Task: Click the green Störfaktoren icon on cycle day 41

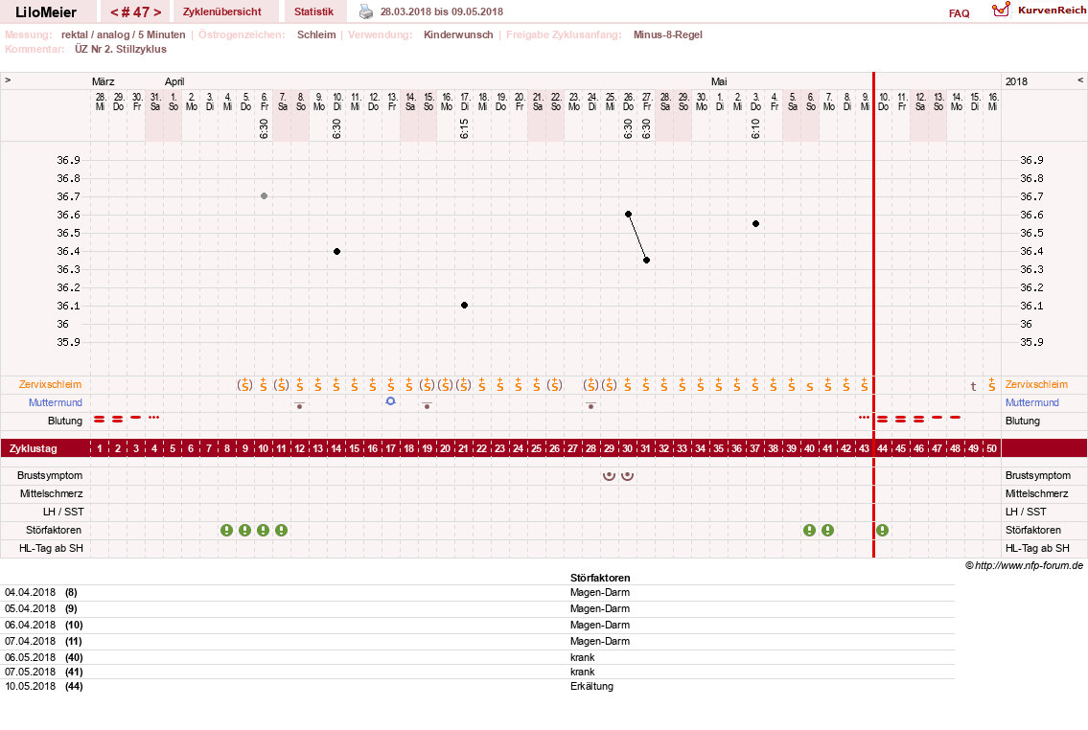Action: tap(828, 531)
